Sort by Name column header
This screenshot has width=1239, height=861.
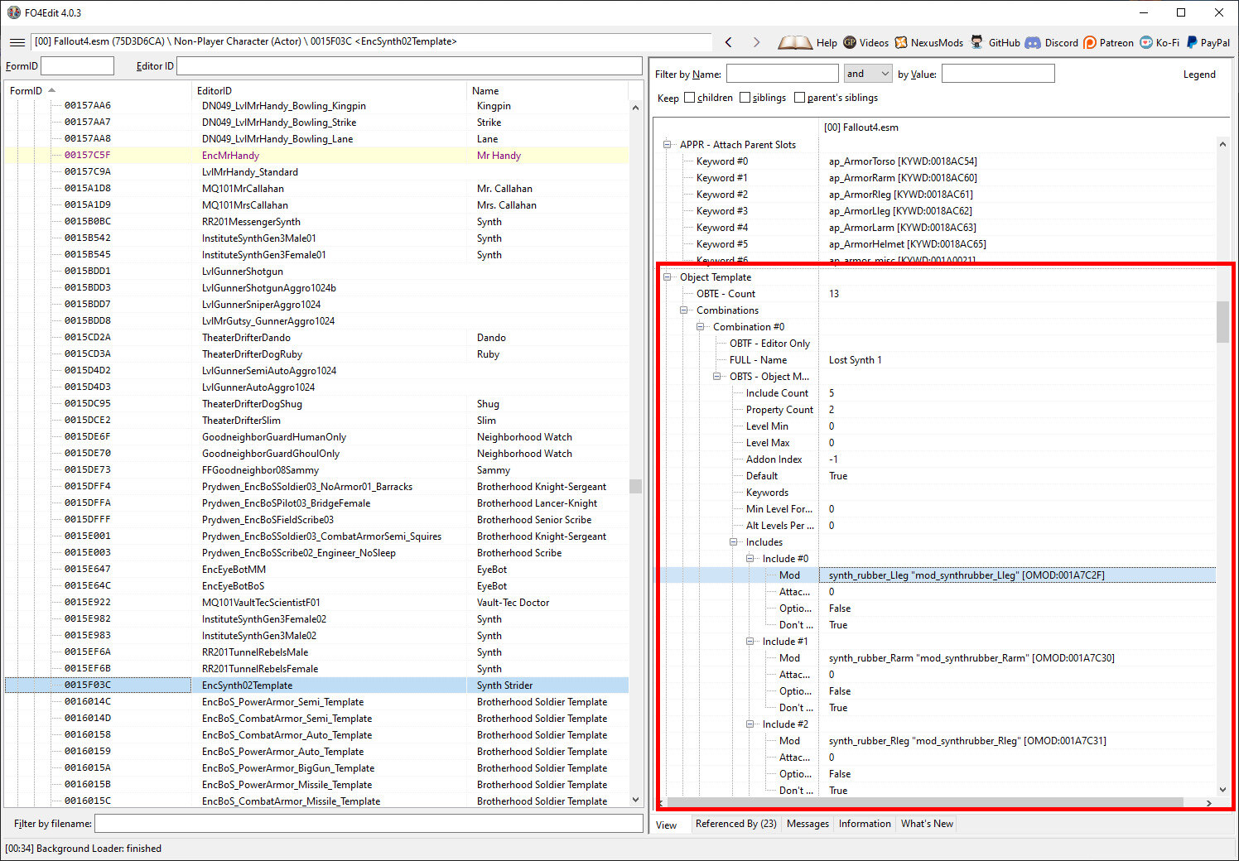[x=547, y=90]
